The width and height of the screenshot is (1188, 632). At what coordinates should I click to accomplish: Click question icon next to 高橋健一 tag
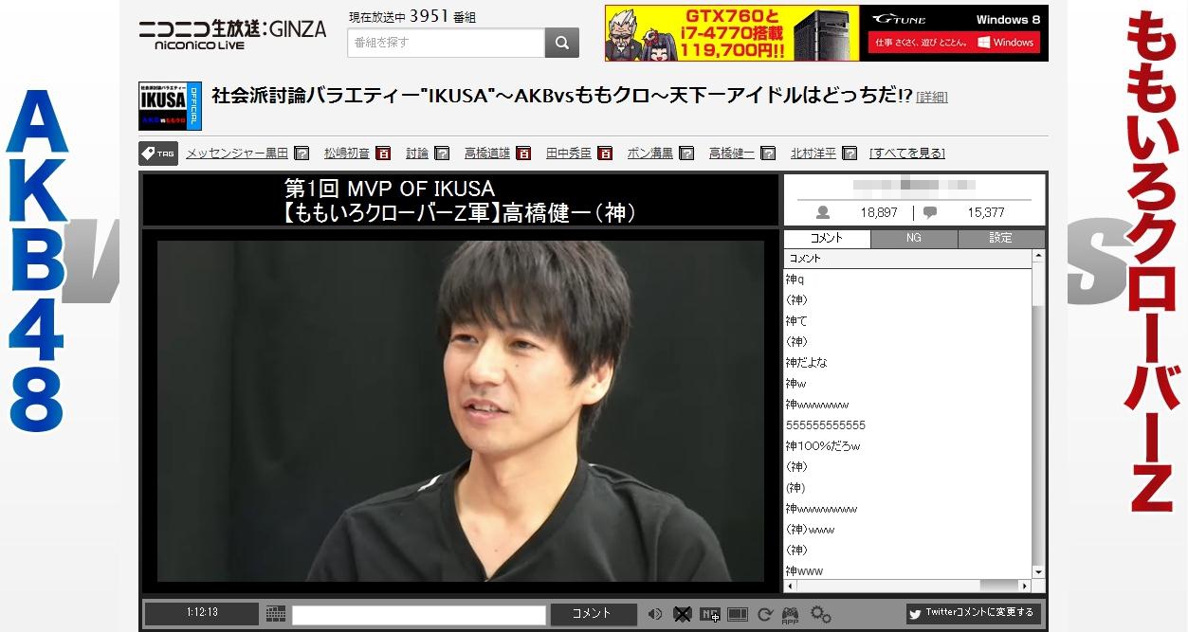pyautogui.click(x=768, y=153)
